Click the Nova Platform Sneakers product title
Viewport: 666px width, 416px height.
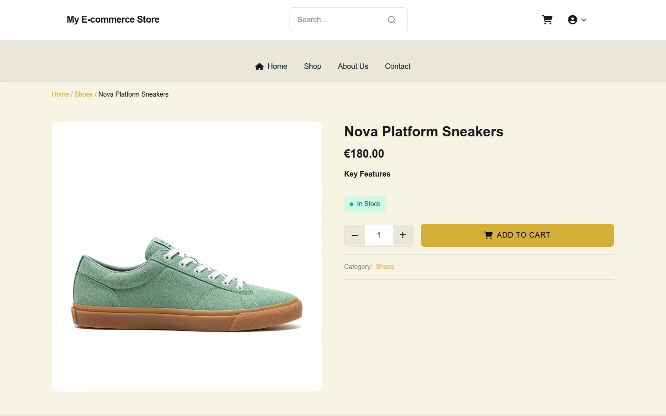(x=424, y=131)
